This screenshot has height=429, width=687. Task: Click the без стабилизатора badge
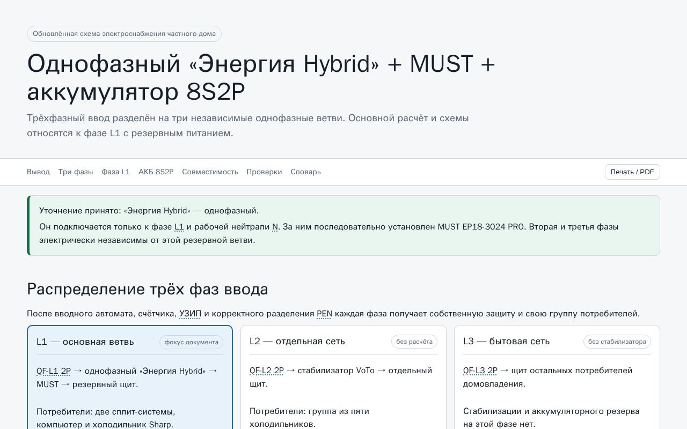pyautogui.click(x=617, y=342)
